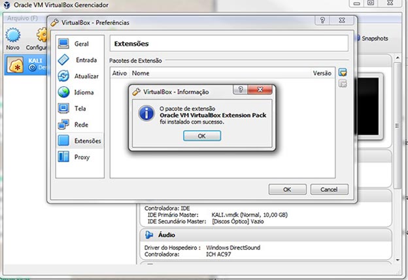The height and width of the screenshot is (280, 408).
Task: Click the Entrada keyboard icon
Action: coord(63,60)
